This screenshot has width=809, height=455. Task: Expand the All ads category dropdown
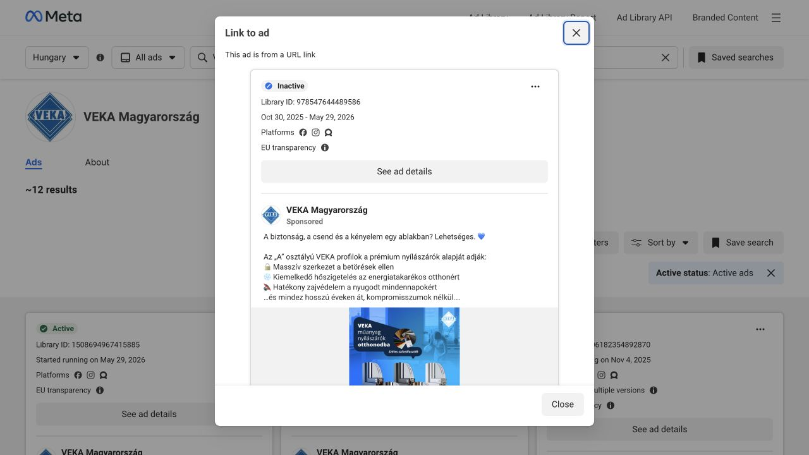point(149,58)
